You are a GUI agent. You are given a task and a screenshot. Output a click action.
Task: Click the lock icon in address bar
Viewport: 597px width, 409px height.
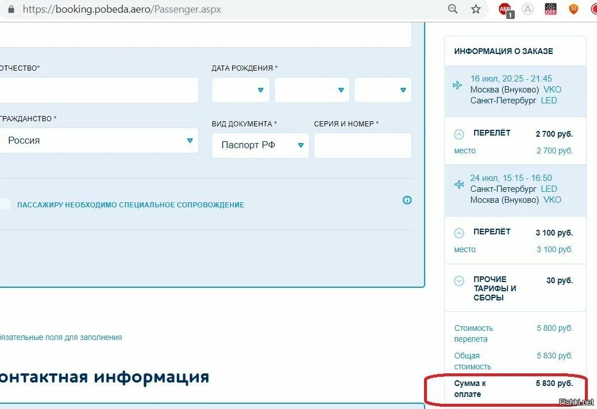point(11,9)
